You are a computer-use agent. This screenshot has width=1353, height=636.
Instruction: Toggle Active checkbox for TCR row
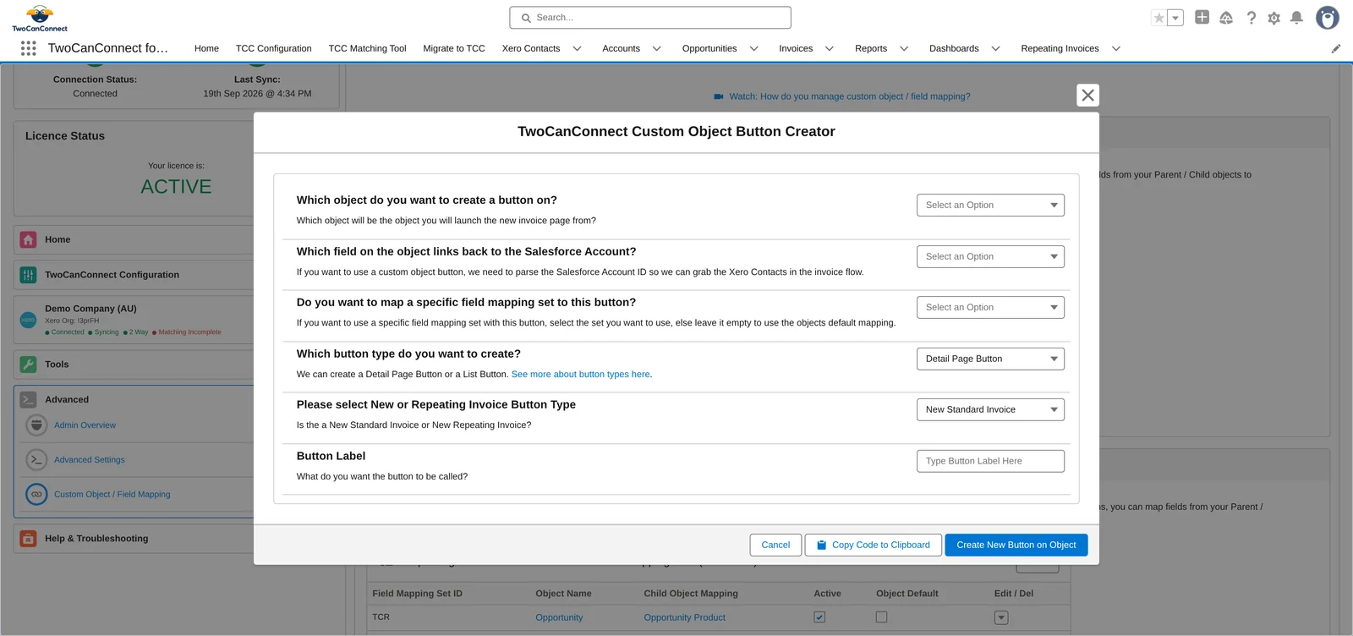(x=819, y=617)
